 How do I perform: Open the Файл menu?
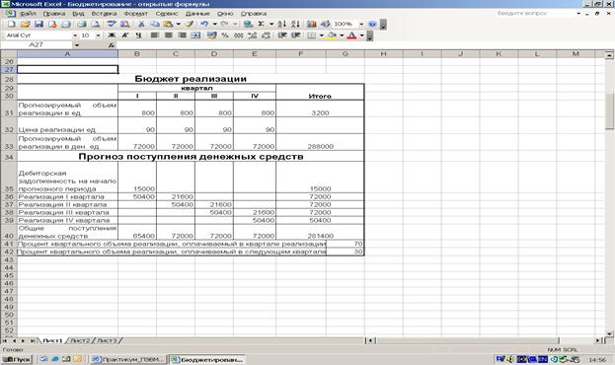28,14
